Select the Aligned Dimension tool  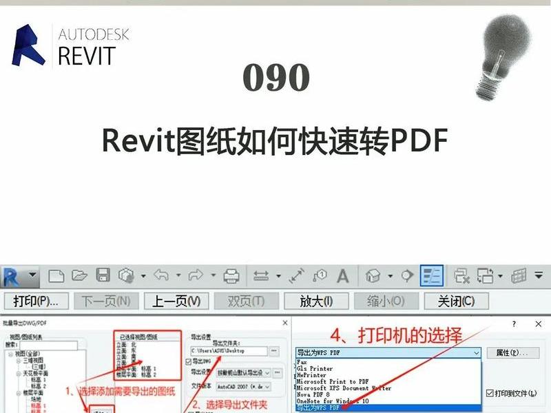pos(297,276)
